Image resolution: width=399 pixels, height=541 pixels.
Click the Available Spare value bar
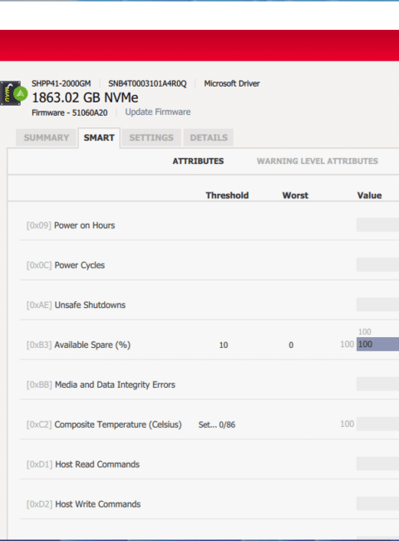tap(377, 344)
